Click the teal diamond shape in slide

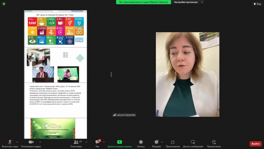point(80,58)
